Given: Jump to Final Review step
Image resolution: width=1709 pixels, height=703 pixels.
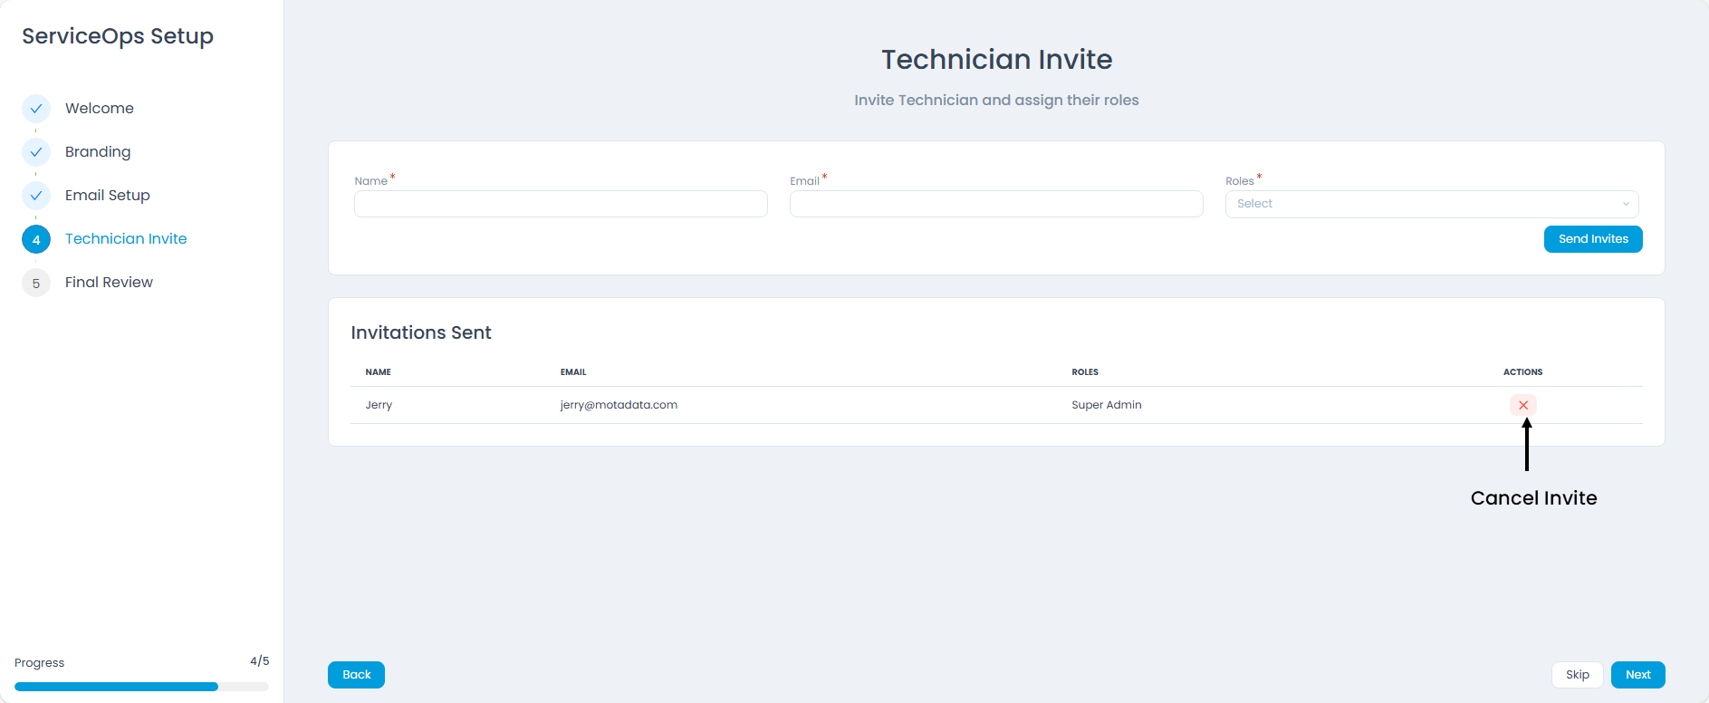Looking at the screenshot, I should tap(109, 283).
